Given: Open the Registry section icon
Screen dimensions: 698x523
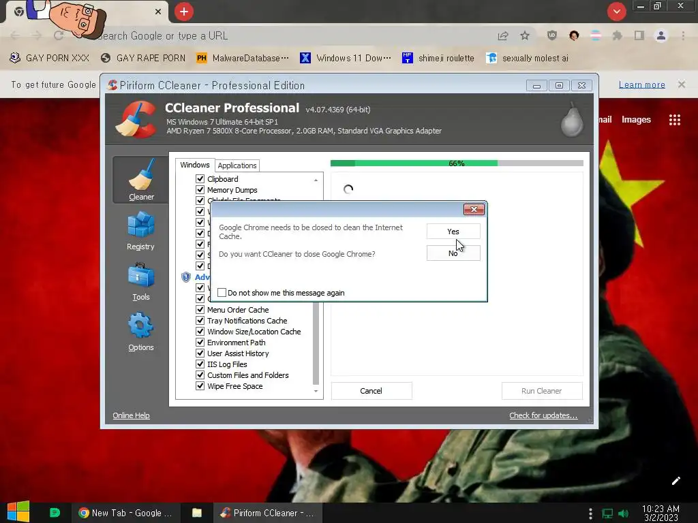Looking at the screenshot, I should [140, 225].
